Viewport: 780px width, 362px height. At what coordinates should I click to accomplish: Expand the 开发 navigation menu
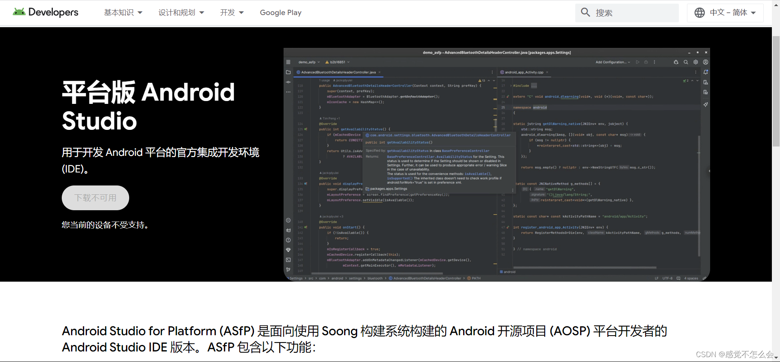(232, 13)
